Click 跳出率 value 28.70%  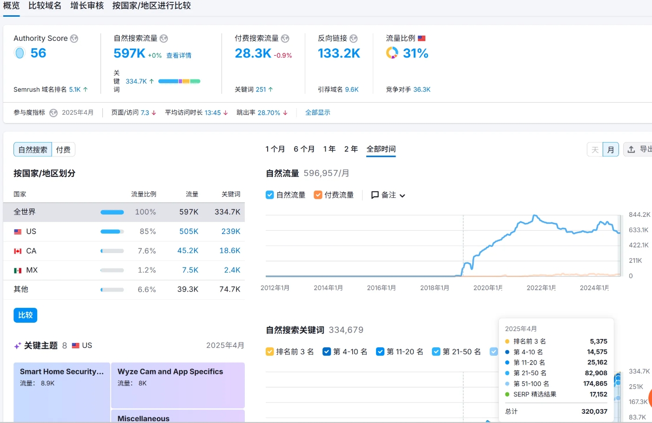coord(269,113)
